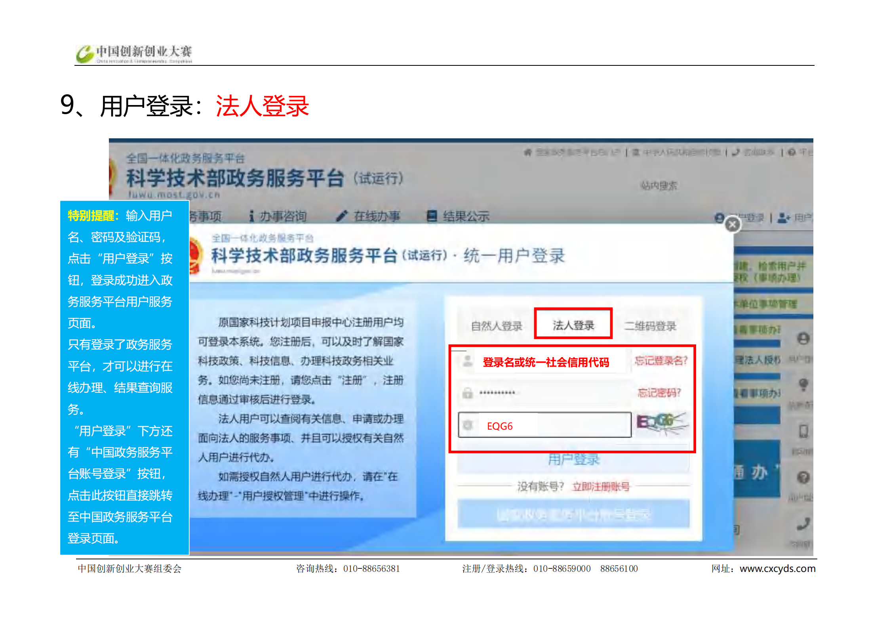The height and width of the screenshot is (629, 889).
Task: Click the mobile phone icon in sidebar
Action: [803, 431]
